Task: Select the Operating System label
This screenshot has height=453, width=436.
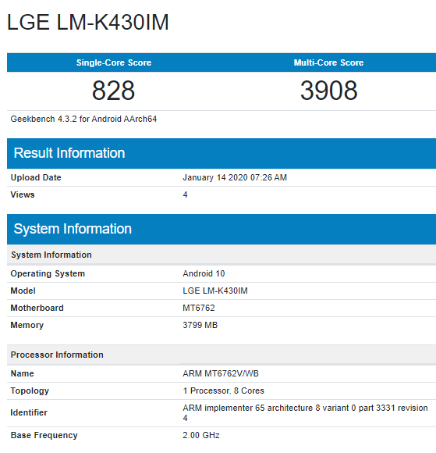Action: [48, 273]
